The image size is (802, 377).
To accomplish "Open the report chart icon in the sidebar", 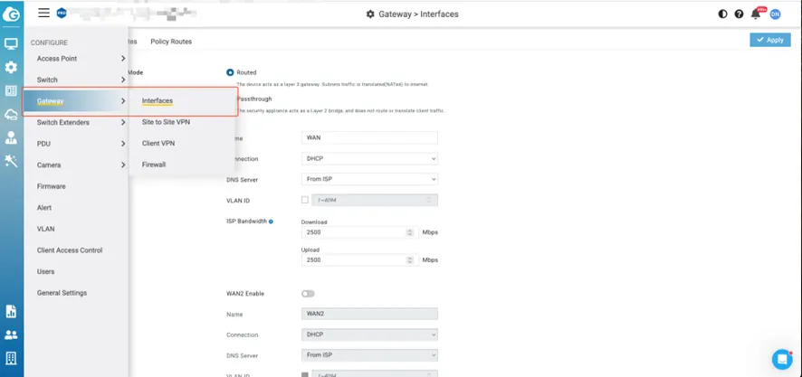I will pos(11,311).
